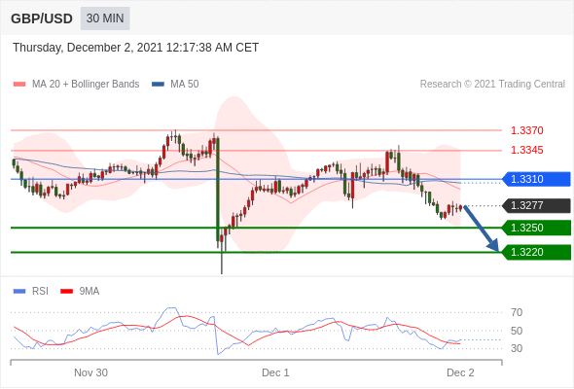The height and width of the screenshot is (389, 574).
Task: Click the Dec 2 date axis label
Action: point(460,372)
